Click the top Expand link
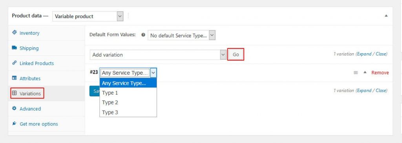The image size is (402, 143). click(364, 54)
